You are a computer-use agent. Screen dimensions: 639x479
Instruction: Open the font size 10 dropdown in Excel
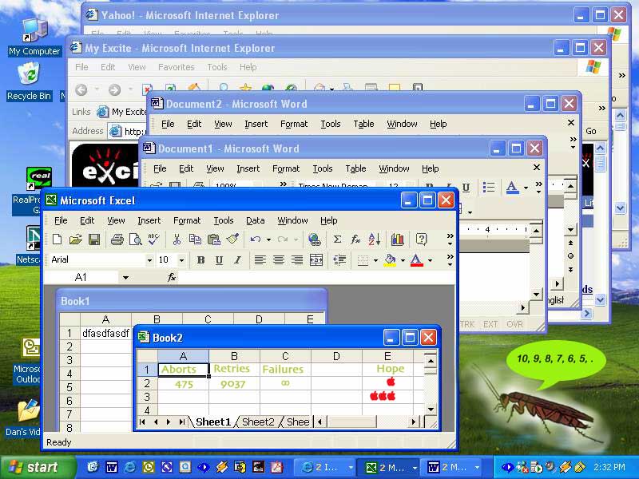(182, 260)
